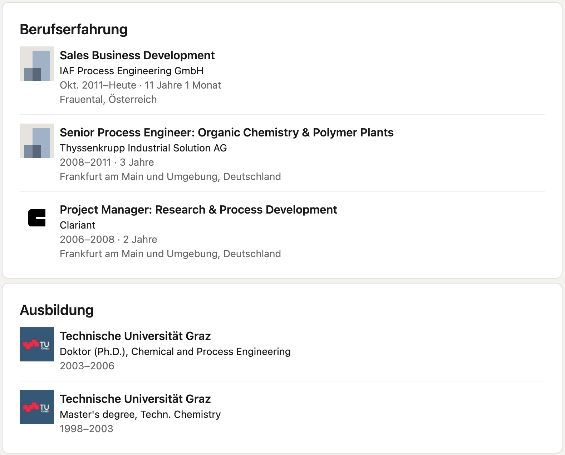Open Project Manager: Research & Process Development entry

(x=198, y=210)
